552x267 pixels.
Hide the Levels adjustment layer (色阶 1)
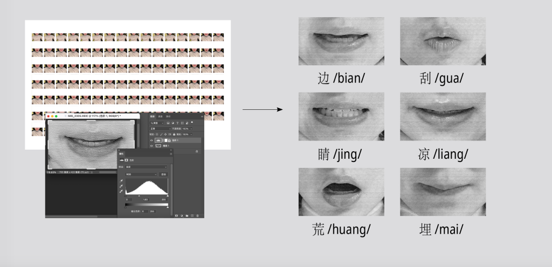[151, 140]
